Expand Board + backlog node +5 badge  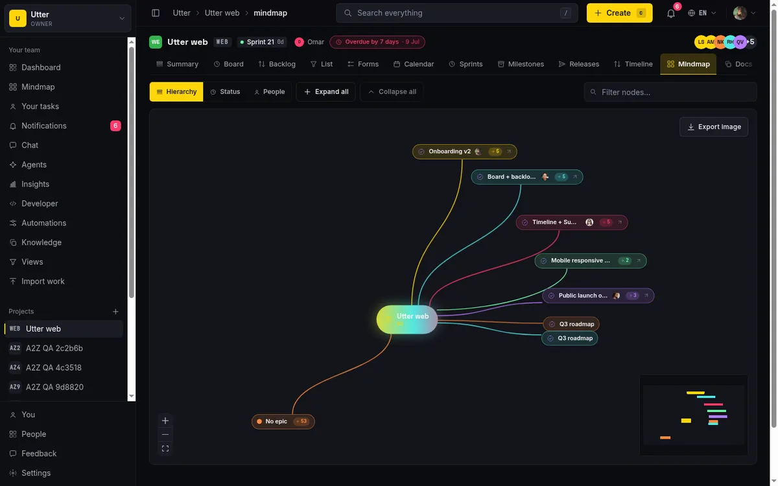tap(561, 177)
